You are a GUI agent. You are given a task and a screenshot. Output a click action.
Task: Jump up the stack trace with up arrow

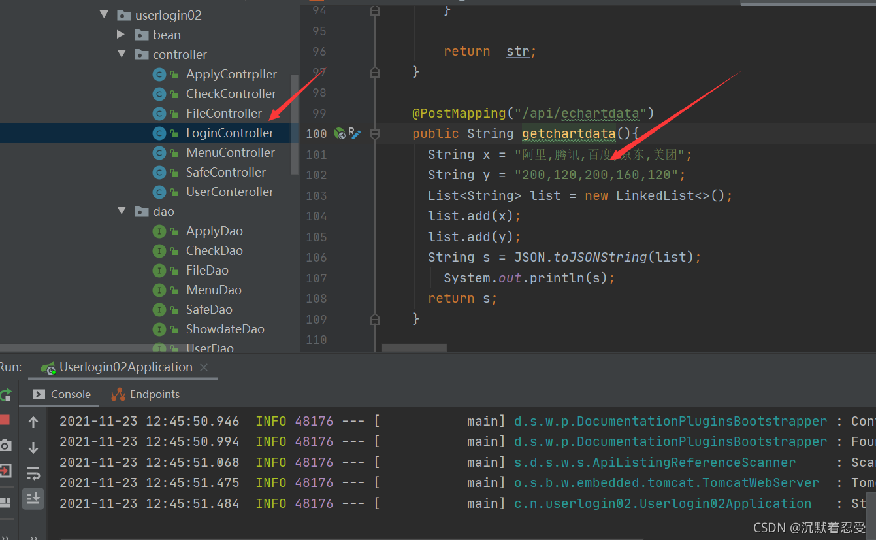point(33,422)
